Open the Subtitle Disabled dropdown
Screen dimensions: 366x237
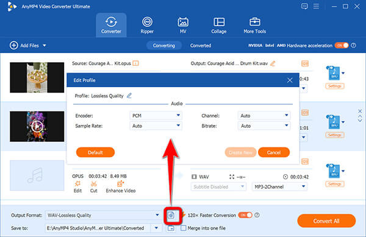click(218, 186)
